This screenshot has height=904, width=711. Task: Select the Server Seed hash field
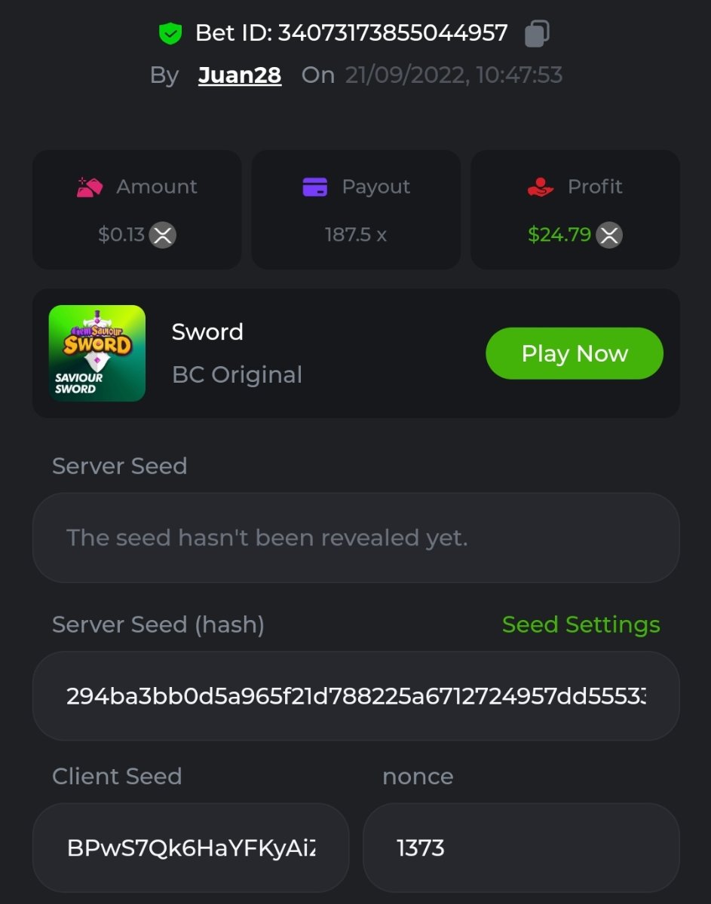coord(356,696)
